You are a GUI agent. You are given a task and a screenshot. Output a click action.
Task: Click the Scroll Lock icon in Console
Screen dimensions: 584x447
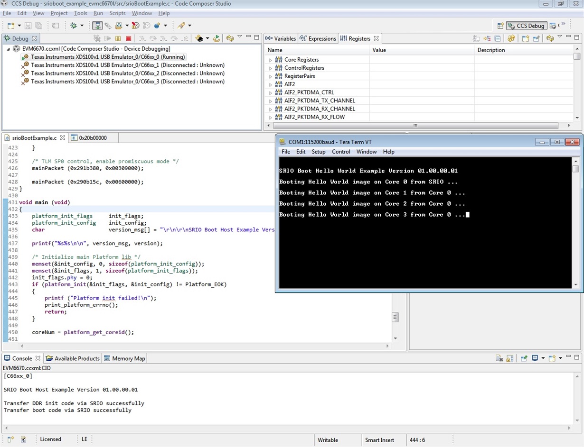(x=510, y=358)
